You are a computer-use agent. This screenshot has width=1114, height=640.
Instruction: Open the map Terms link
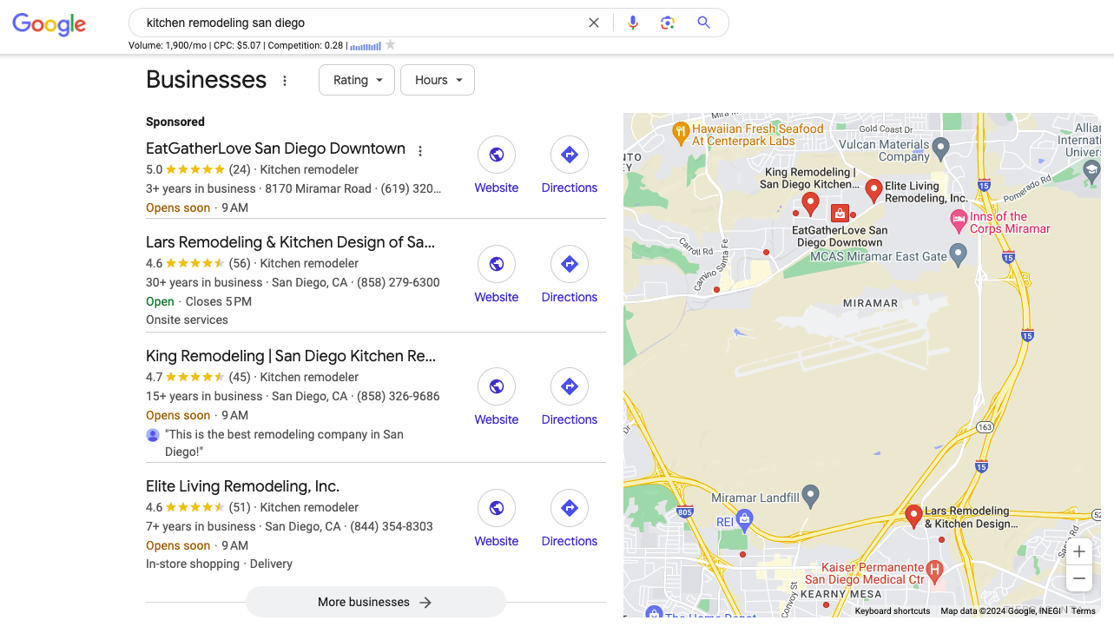(1084, 611)
